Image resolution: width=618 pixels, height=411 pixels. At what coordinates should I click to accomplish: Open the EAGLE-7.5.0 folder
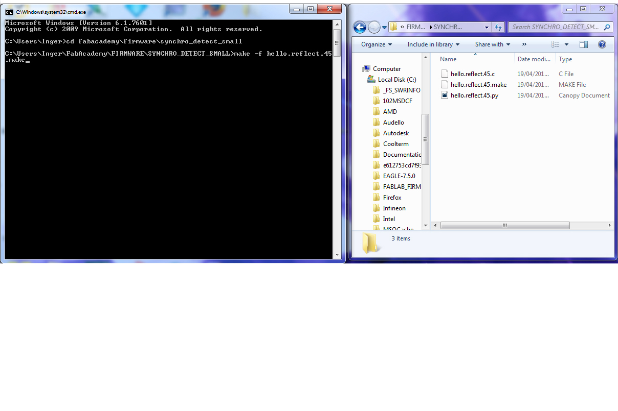click(x=399, y=176)
